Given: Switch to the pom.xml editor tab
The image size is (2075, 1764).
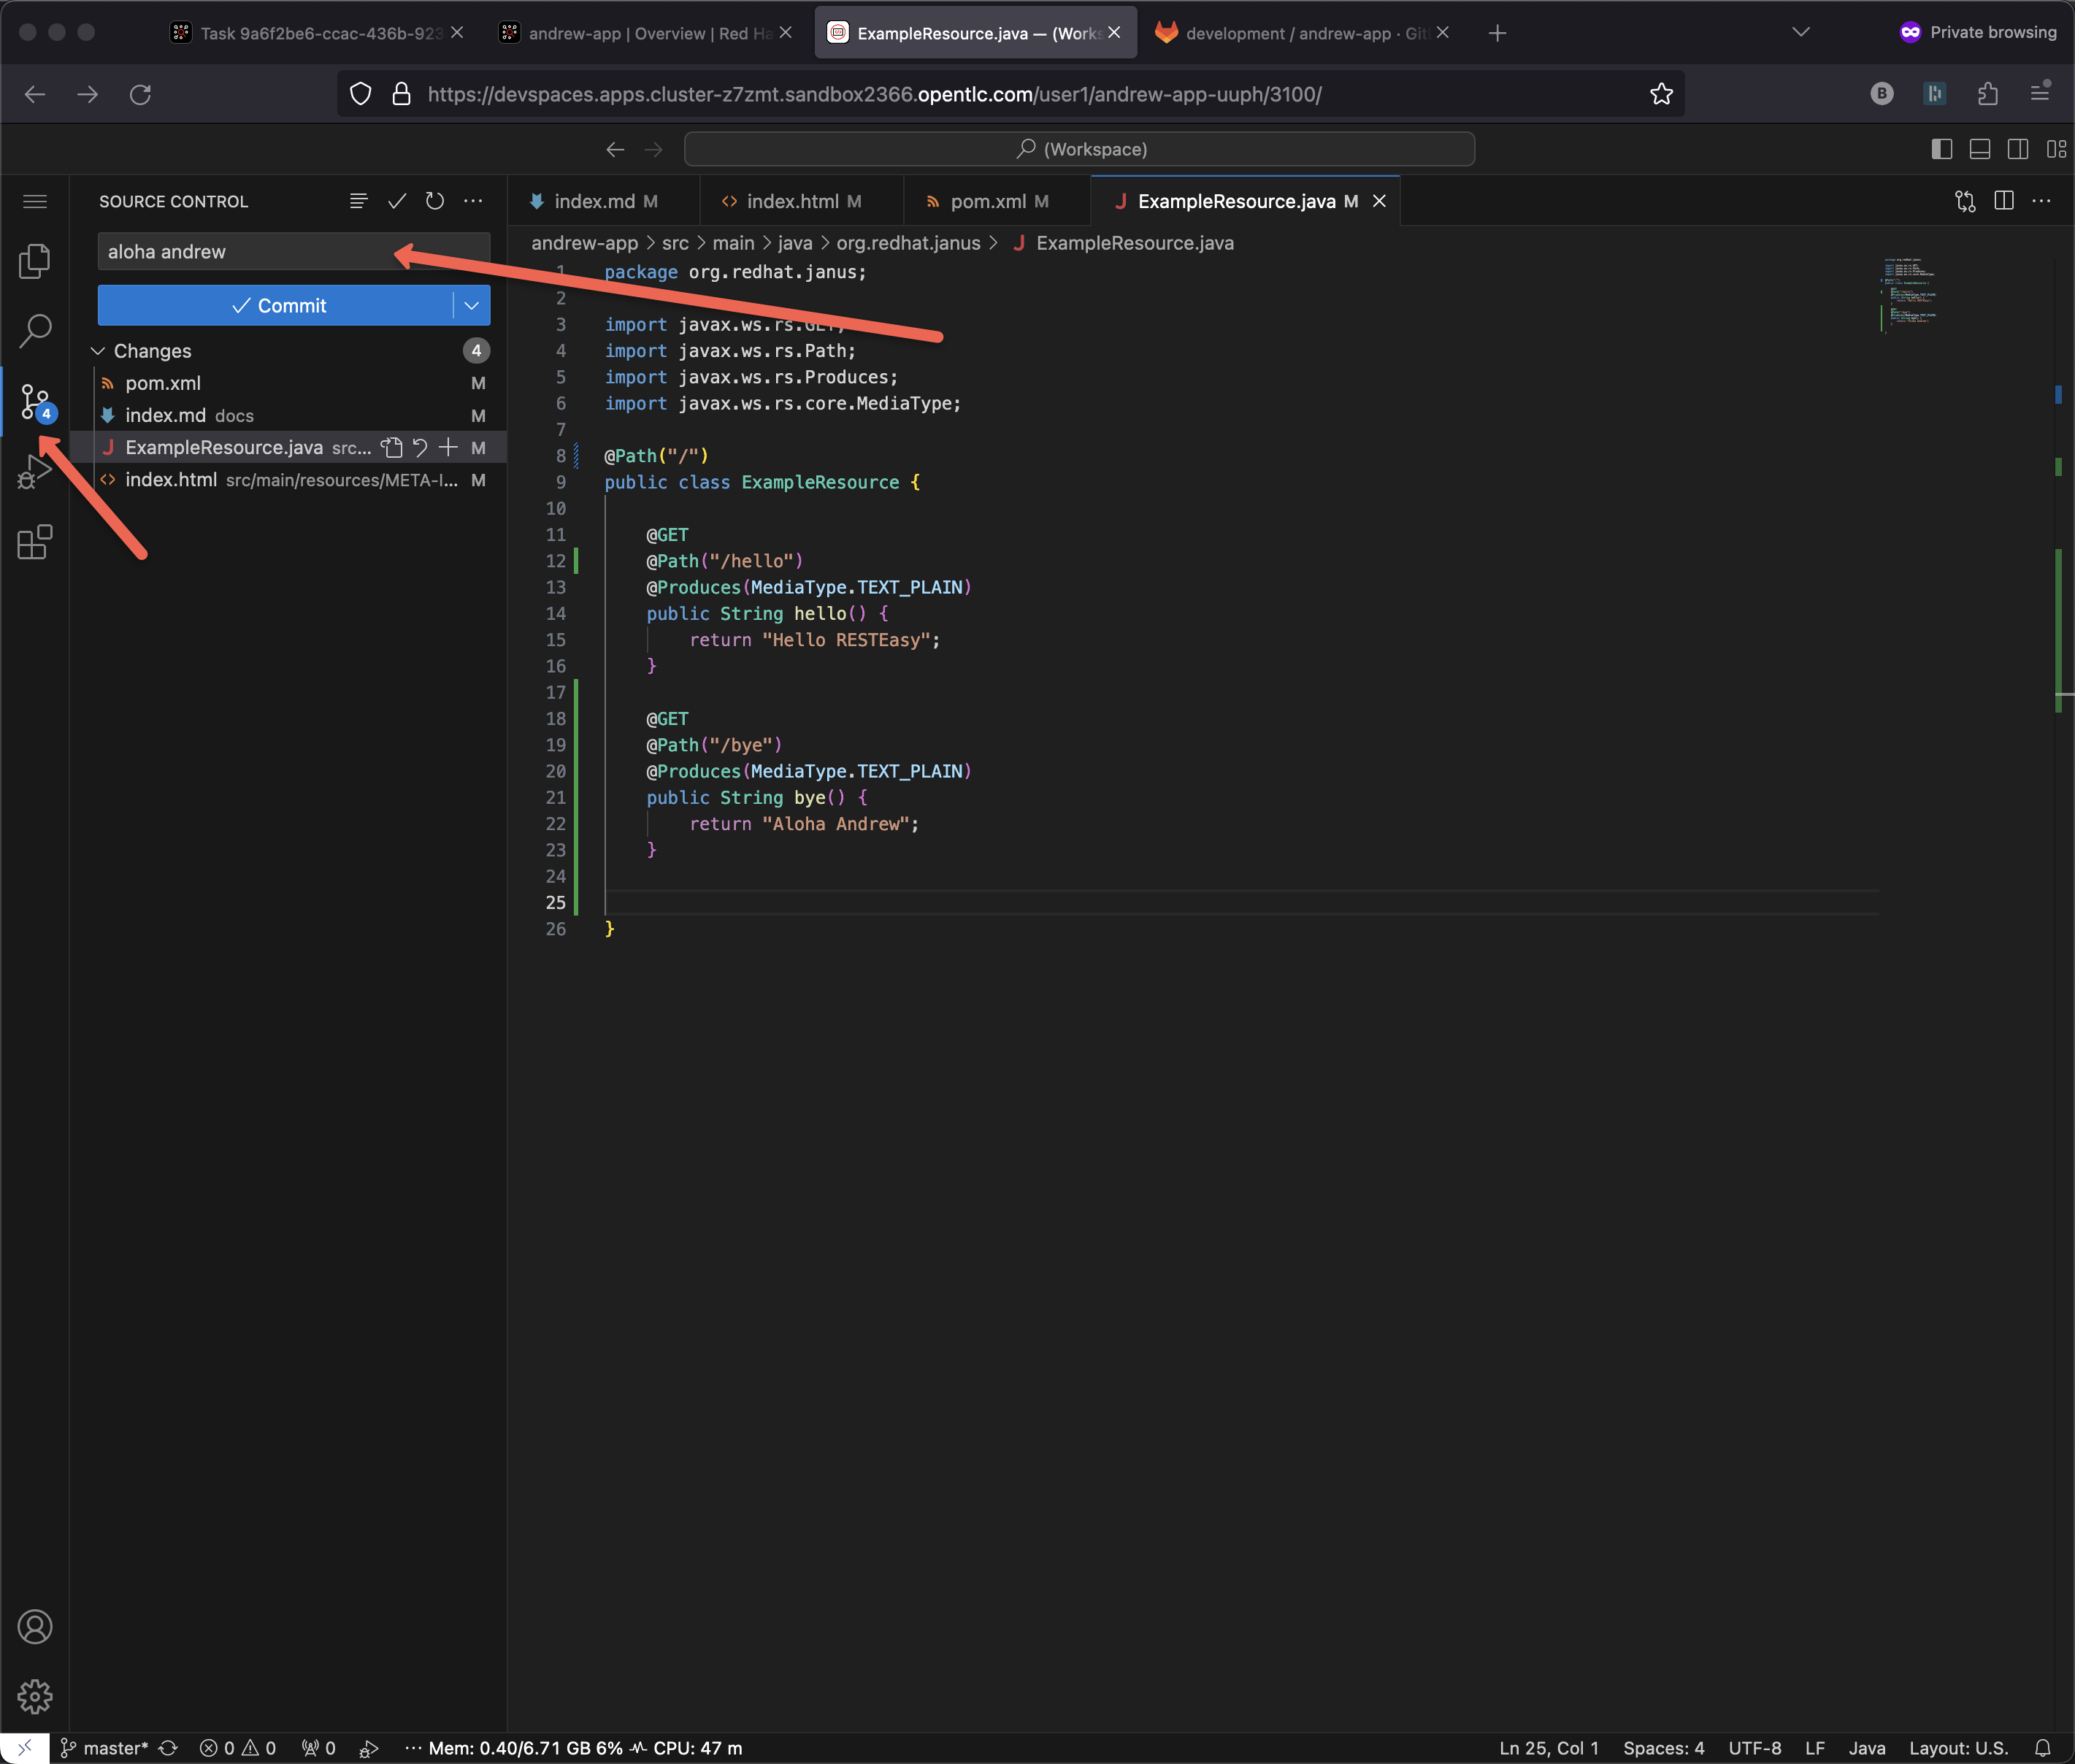Looking at the screenshot, I should [987, 201].
